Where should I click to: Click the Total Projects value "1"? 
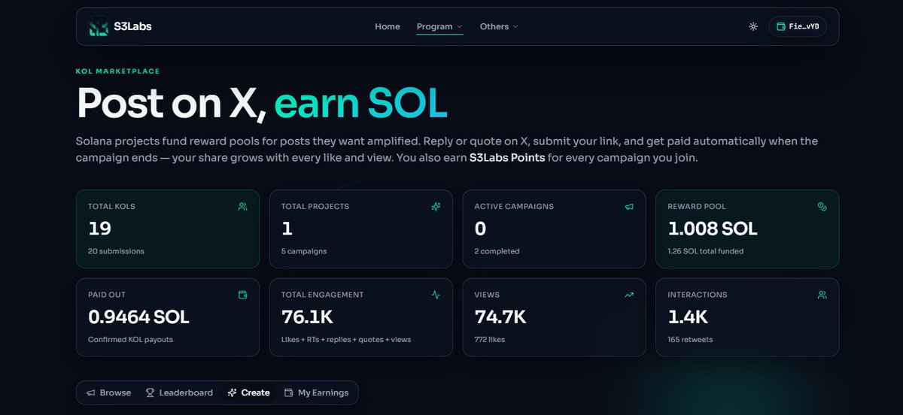287,229
